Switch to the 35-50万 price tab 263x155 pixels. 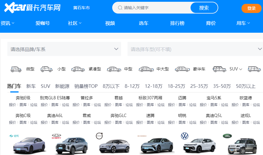(222, 86)
